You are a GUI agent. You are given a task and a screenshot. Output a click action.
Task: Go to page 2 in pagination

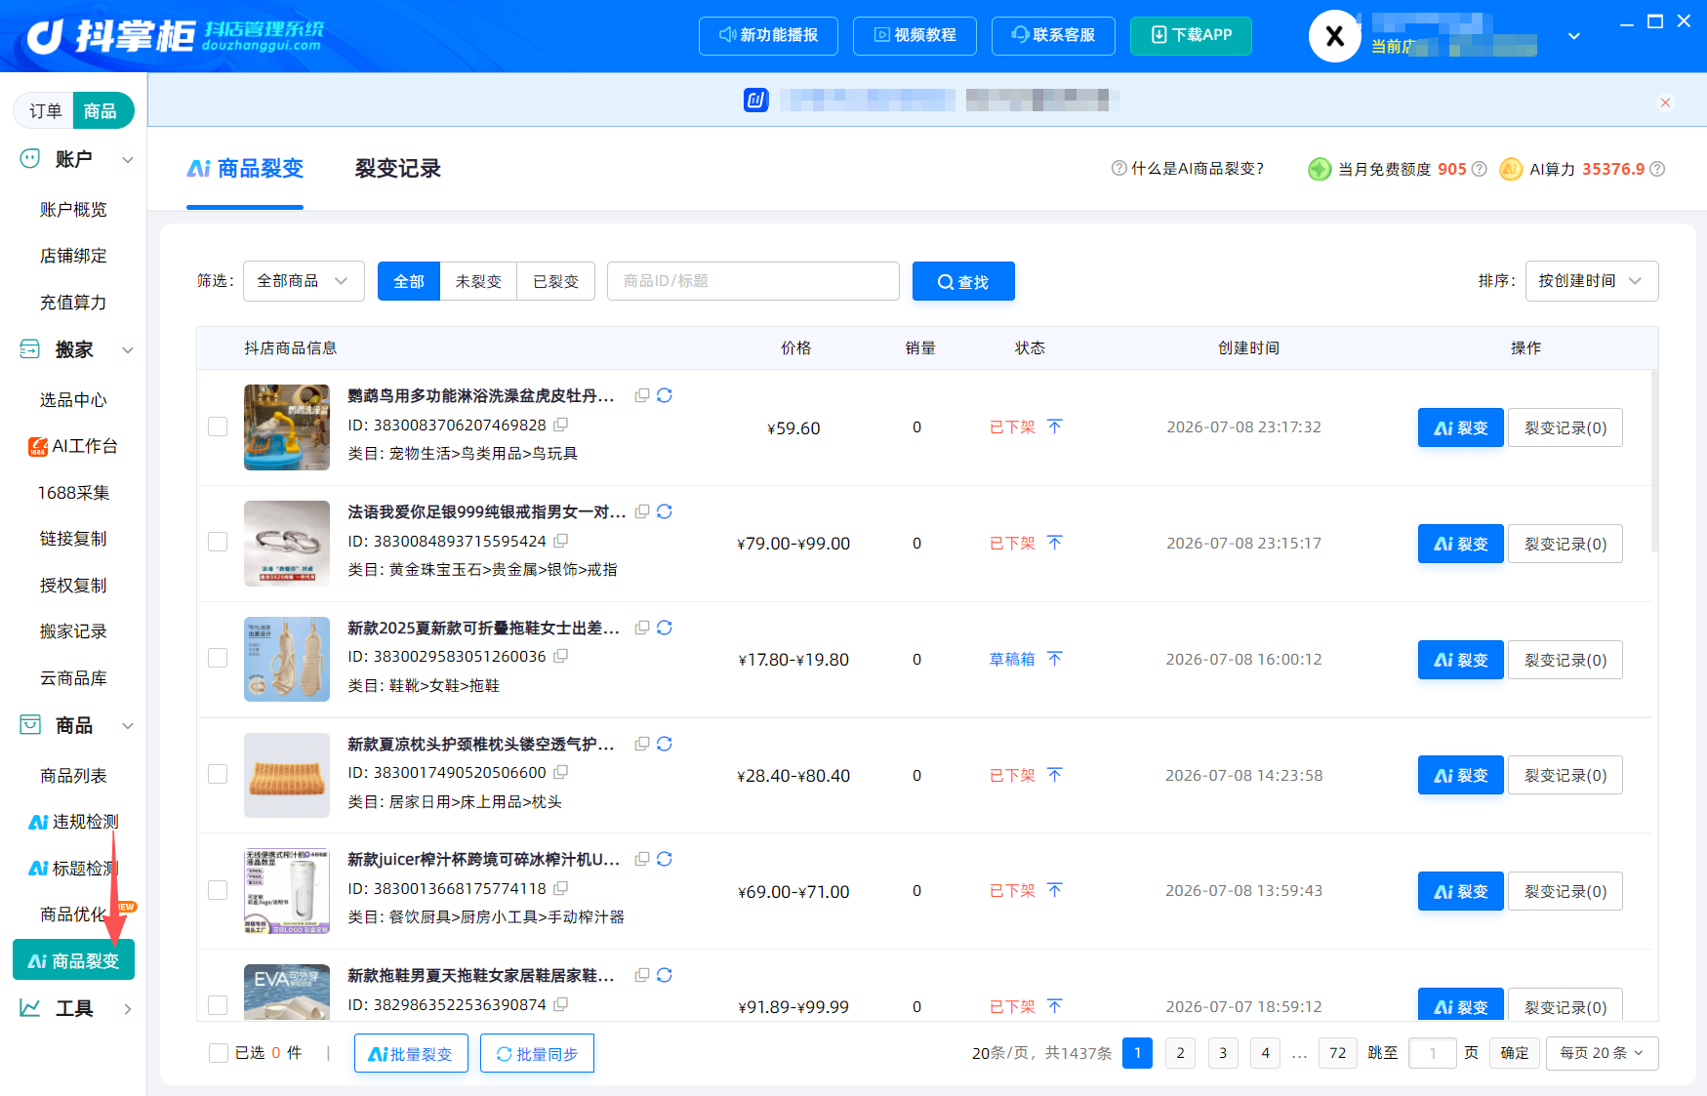pyautogui.click(x=1180, y=1053)
